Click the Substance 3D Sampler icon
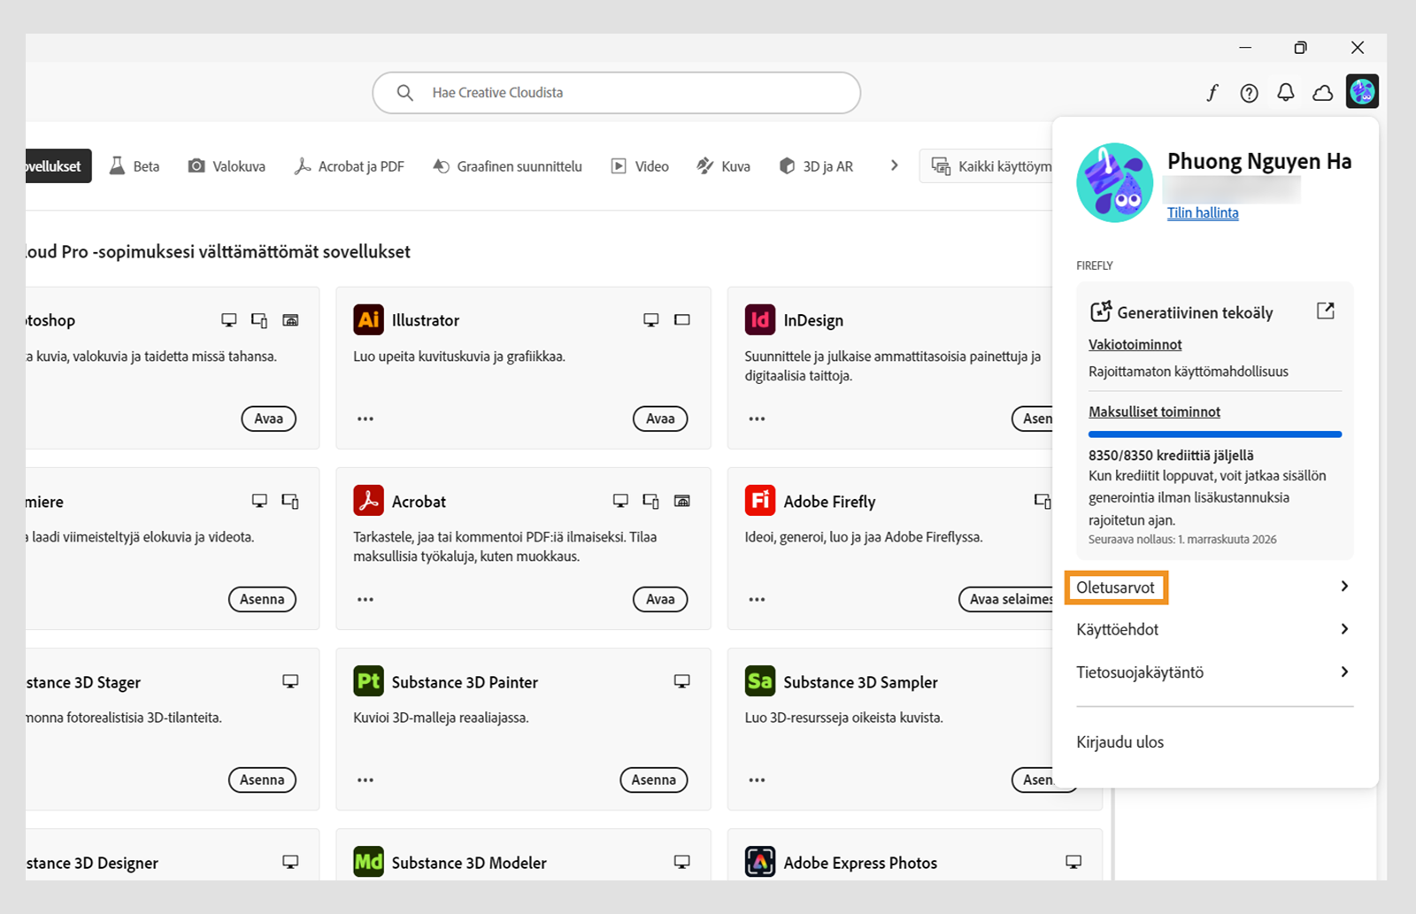This screenshot has width=1416, height=914. (760, 681)
